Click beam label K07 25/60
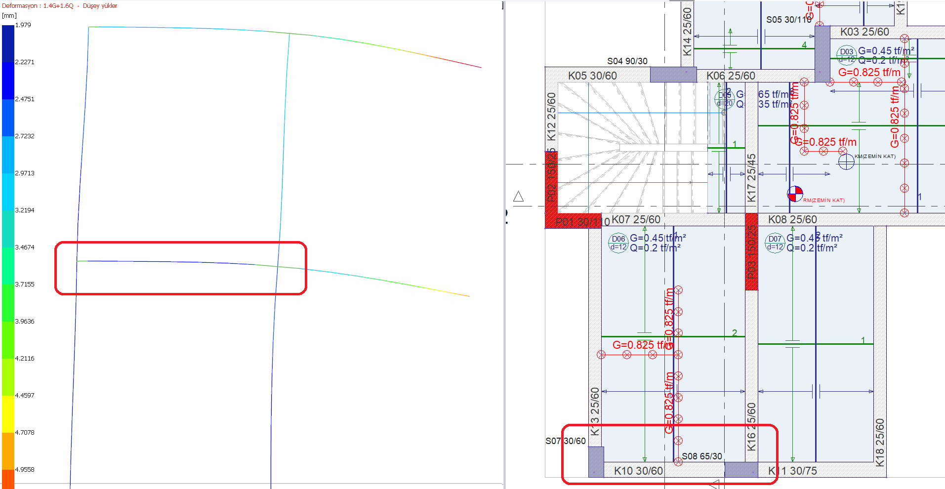The image size is (945, 489). pos(636,219)
